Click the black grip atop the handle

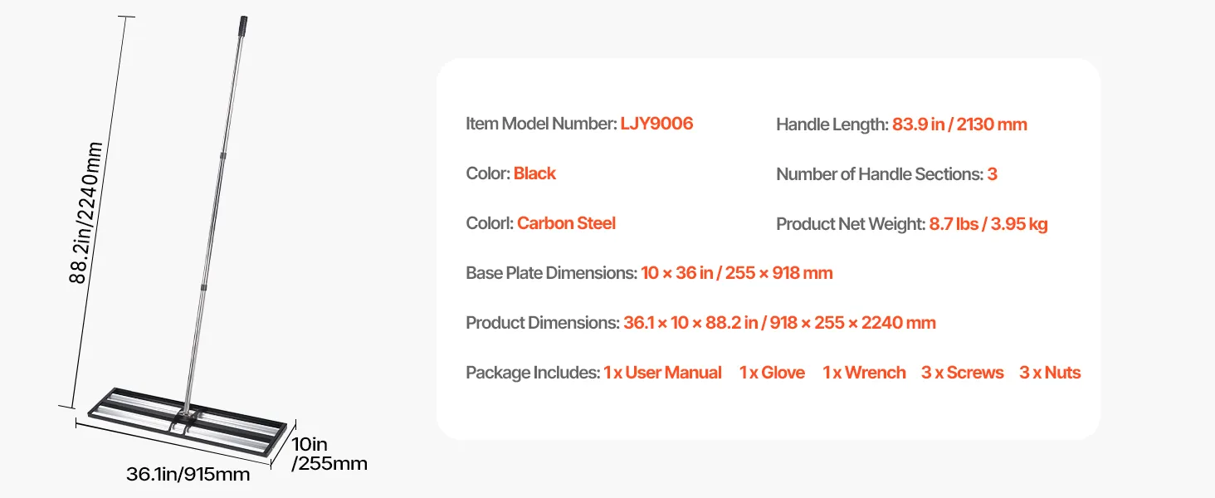click(x=246, y=24)
